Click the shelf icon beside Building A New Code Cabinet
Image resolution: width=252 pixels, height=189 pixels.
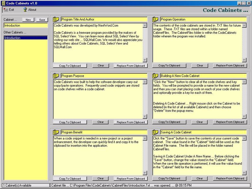click(x=155, y=76)
